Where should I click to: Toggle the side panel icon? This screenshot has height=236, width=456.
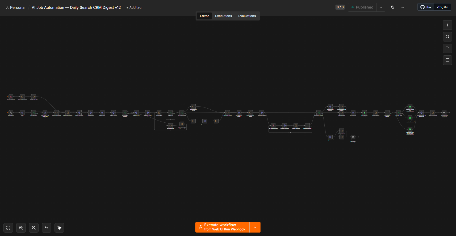pyautogui.click(x=447, y=60)
